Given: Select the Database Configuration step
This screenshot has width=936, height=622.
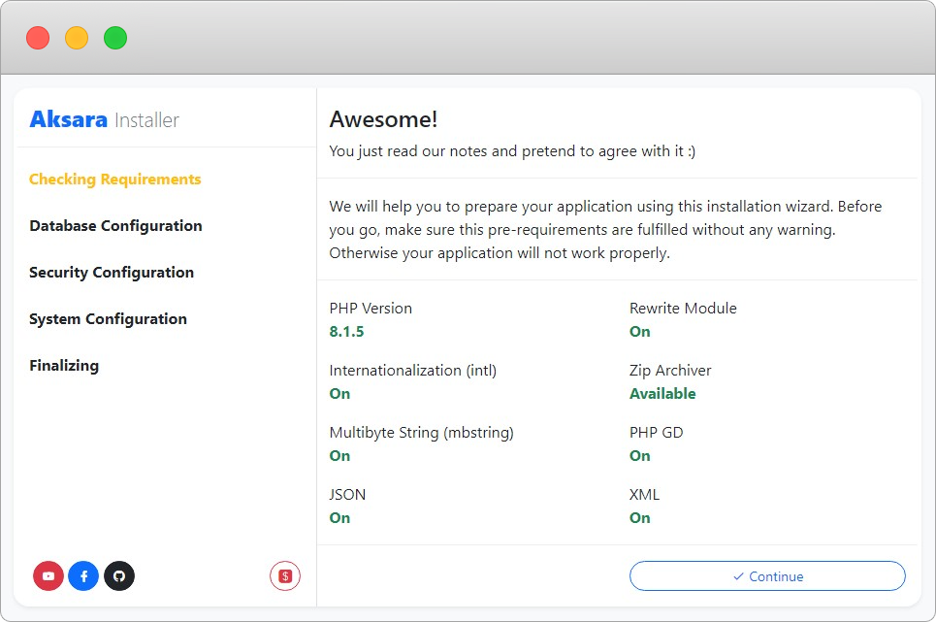Looking at the screenshot, I should click(x=115, y=226).
